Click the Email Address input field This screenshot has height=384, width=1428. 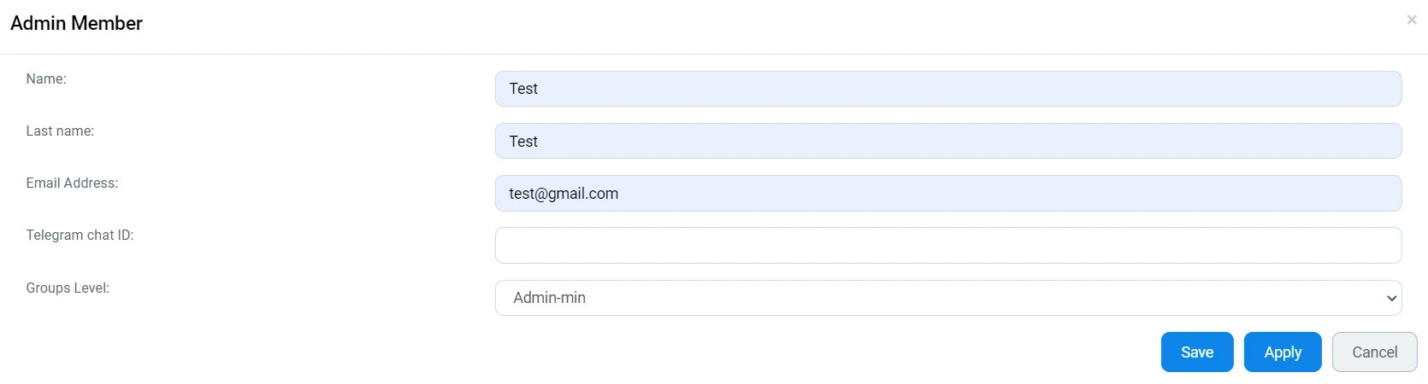947,194
